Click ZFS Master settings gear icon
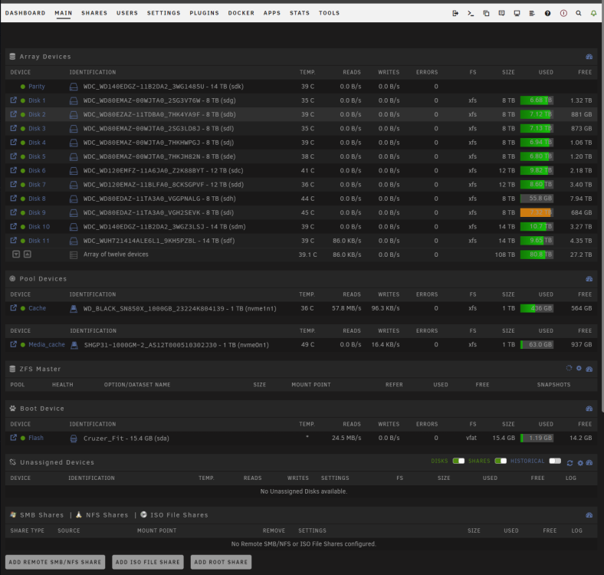 point(579,369)
